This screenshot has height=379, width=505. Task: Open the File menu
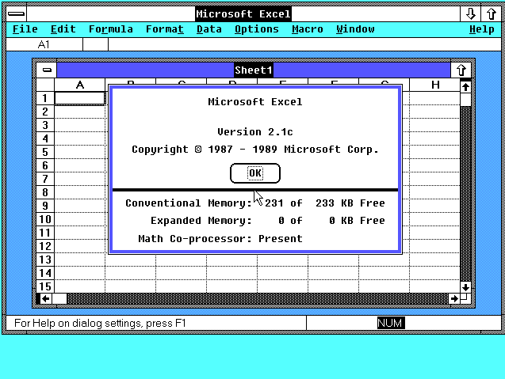tap(25, 29)
